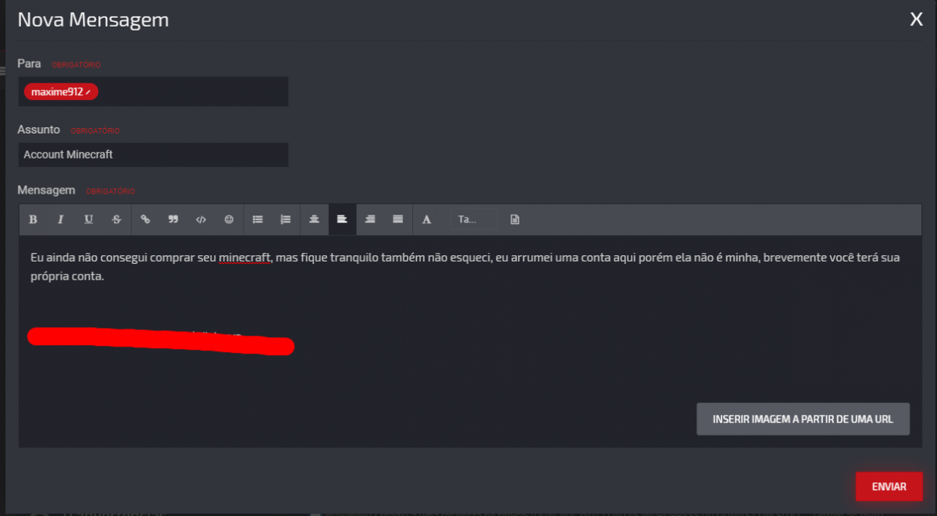Justify the message text
Image resolution: width=937 pixels, height=516 pixels.
[398, 219]
